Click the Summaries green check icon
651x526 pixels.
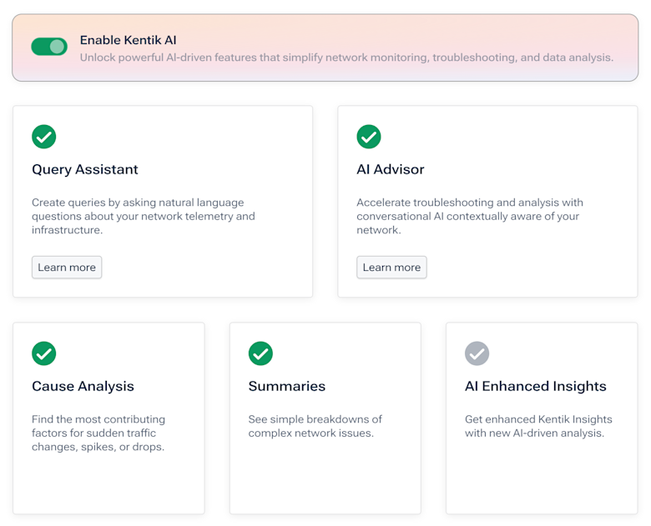(260, 353)
